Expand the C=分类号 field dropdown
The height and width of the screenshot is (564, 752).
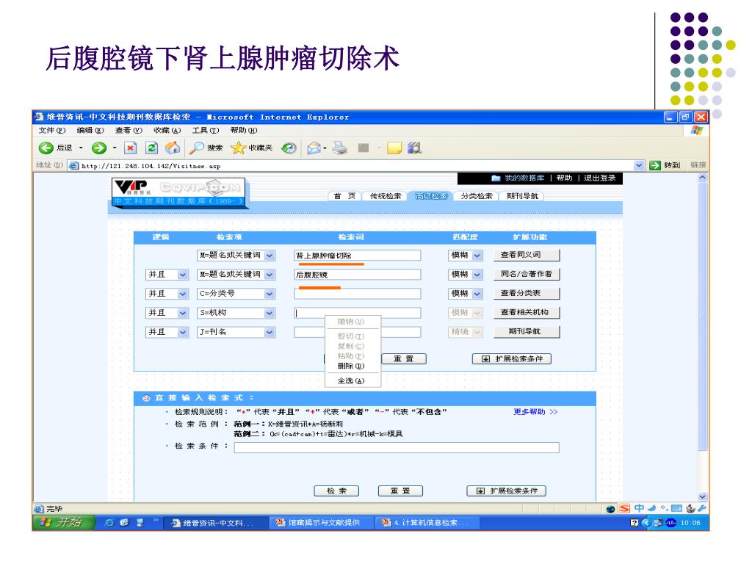pos(270,294)
